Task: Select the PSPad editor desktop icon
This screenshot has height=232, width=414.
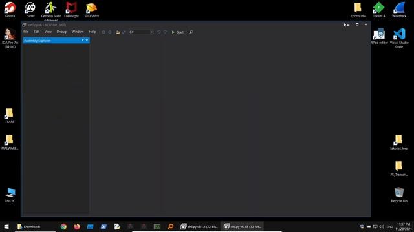Action: coord(379,36)
